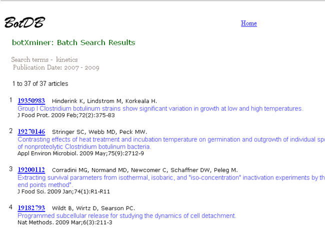
Task: Click 'Publication Date: 2007 - 2009' text
Action: [56, 68]
